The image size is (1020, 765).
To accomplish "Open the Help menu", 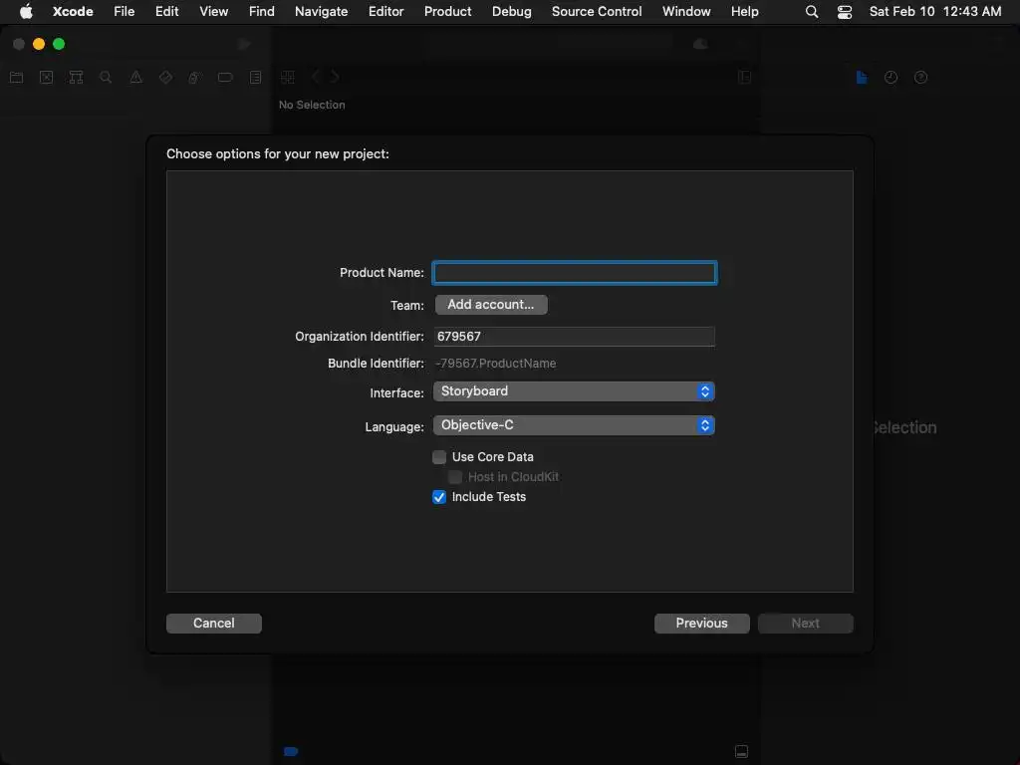I will tap(744, 12).
